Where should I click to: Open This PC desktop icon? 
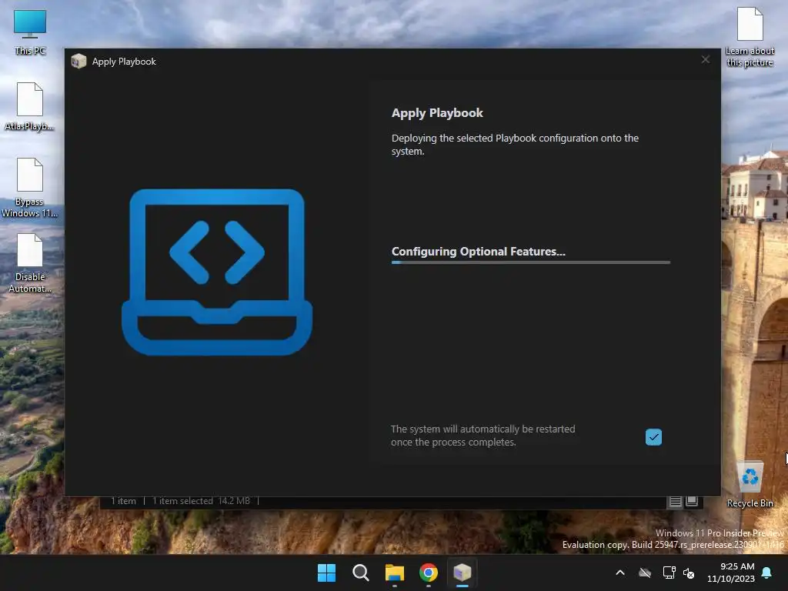30,31
